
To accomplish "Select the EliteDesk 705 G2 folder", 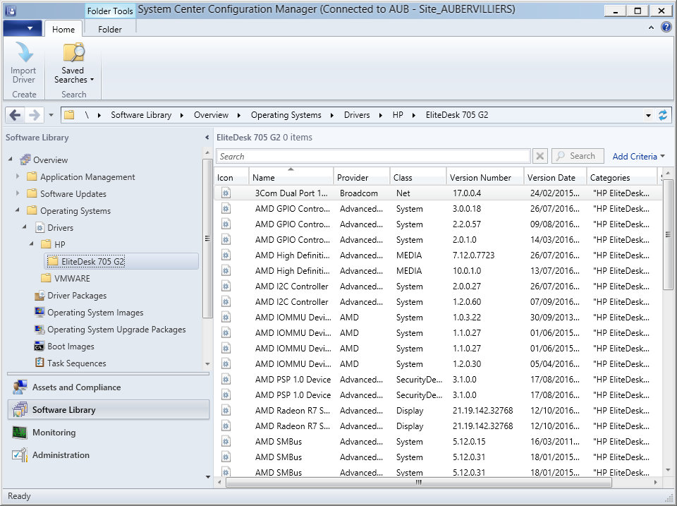I will [x=121, y=261].
